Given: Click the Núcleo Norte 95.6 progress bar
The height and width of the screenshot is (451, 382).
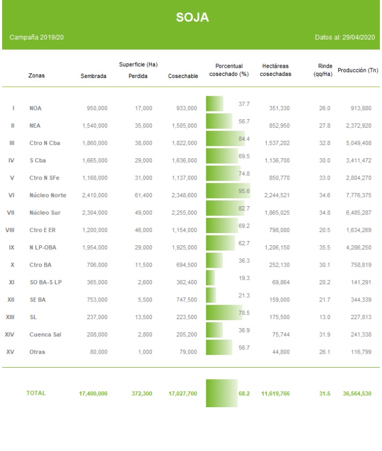Looking at the screenshot, I should (x=228, y=191).
